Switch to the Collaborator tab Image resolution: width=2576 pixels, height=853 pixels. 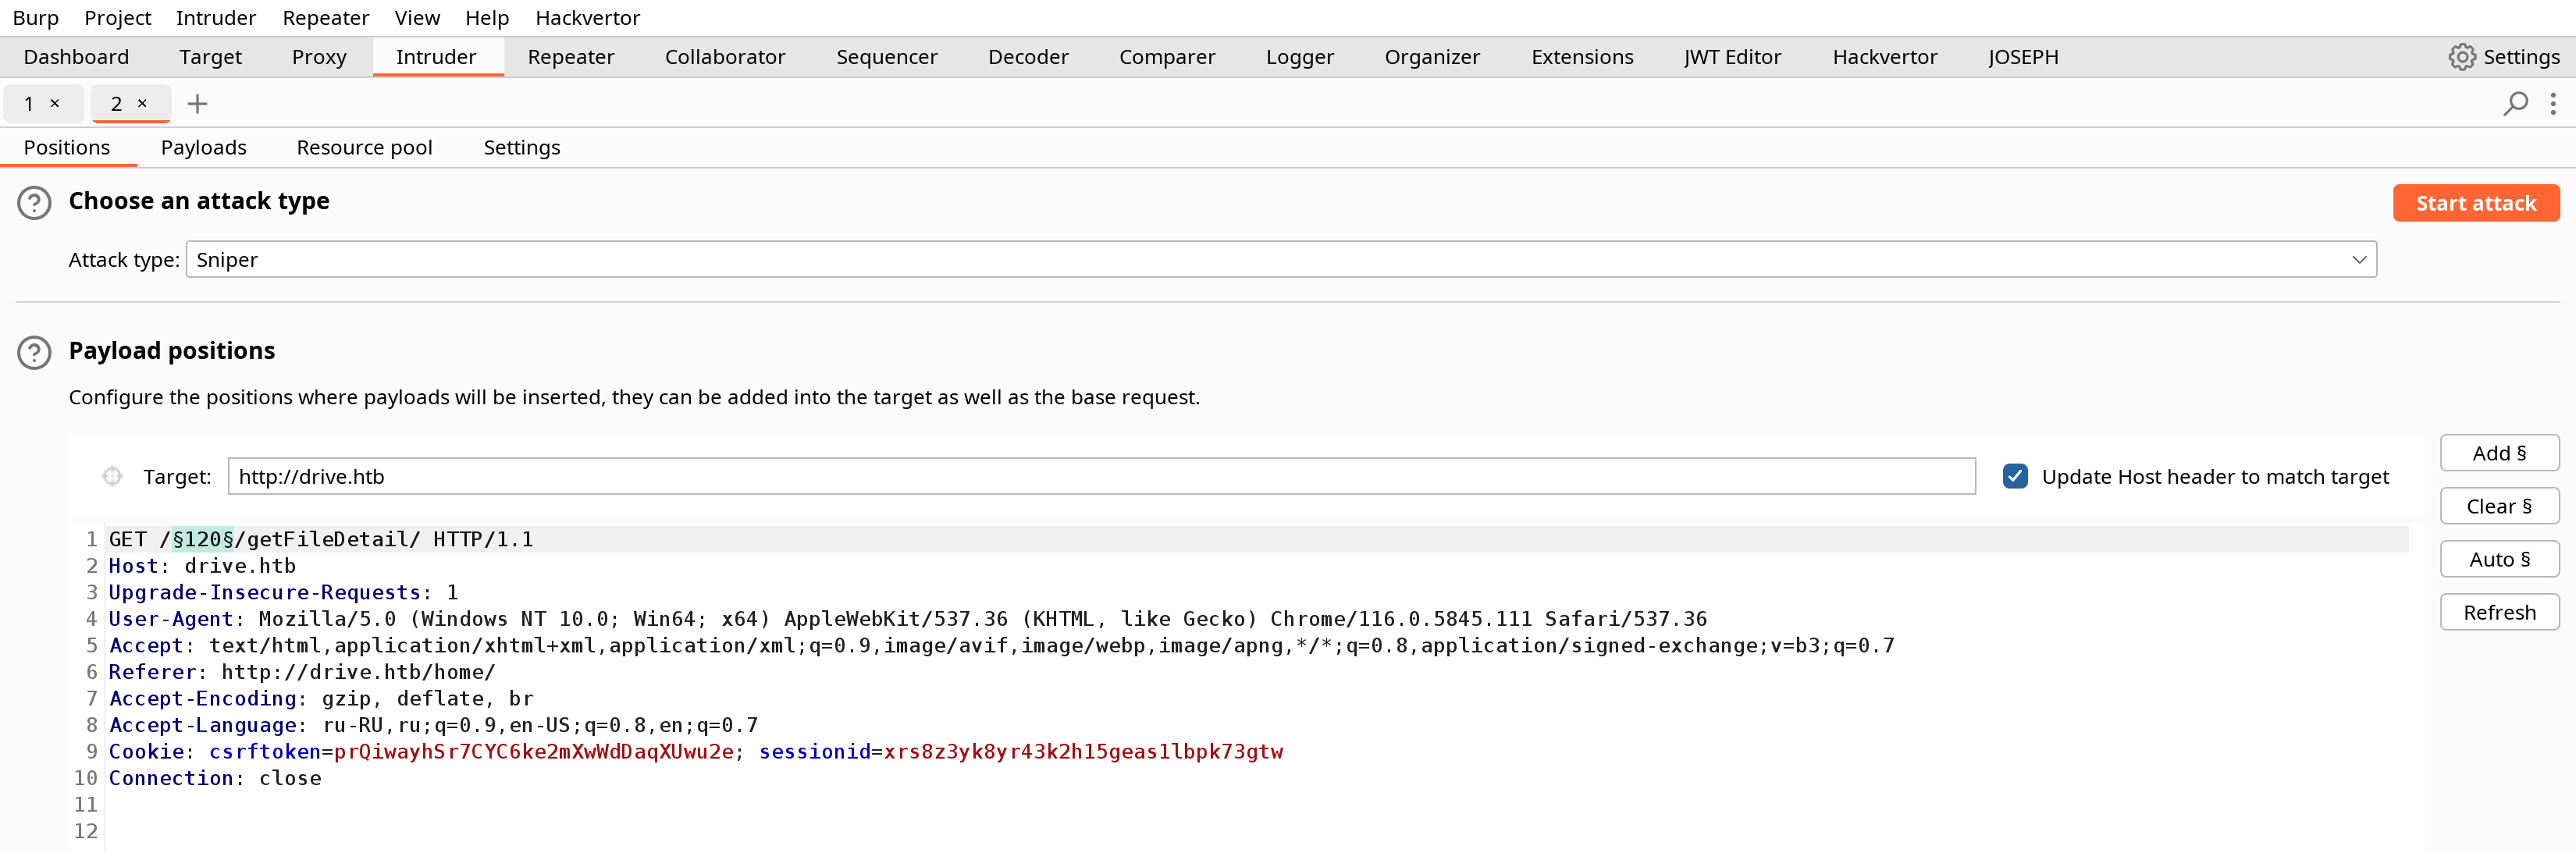tap(725, 57)
